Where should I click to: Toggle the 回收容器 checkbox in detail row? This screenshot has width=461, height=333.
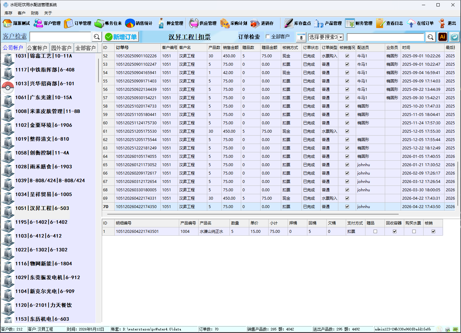click(394, 231)
